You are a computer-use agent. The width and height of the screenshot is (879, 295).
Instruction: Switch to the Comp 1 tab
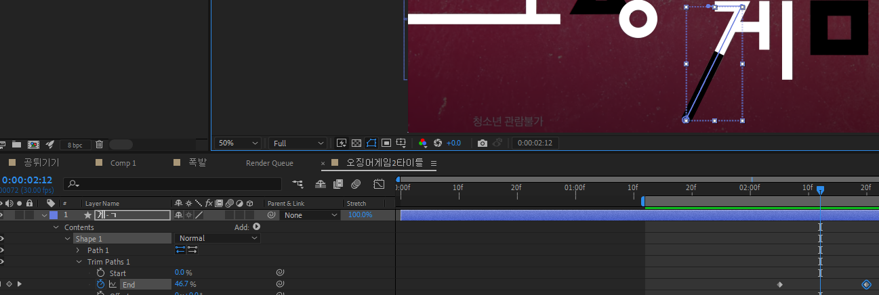(x=123, y=163)
